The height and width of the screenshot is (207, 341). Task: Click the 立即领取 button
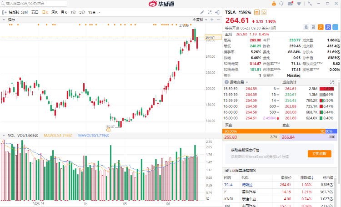tap(320, 154)
